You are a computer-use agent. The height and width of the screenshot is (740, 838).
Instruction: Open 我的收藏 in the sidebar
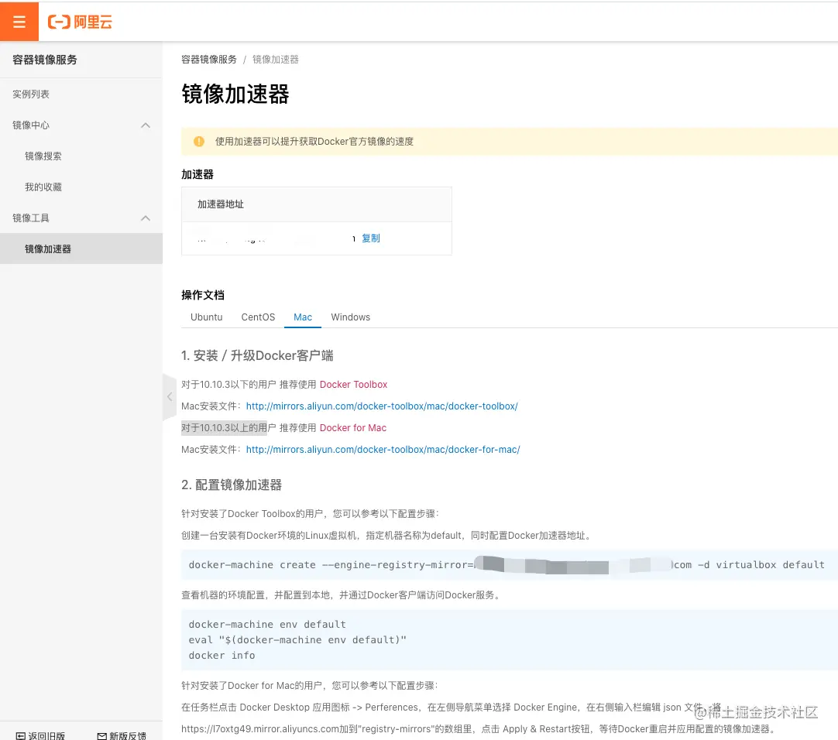(x=43, y=187)
